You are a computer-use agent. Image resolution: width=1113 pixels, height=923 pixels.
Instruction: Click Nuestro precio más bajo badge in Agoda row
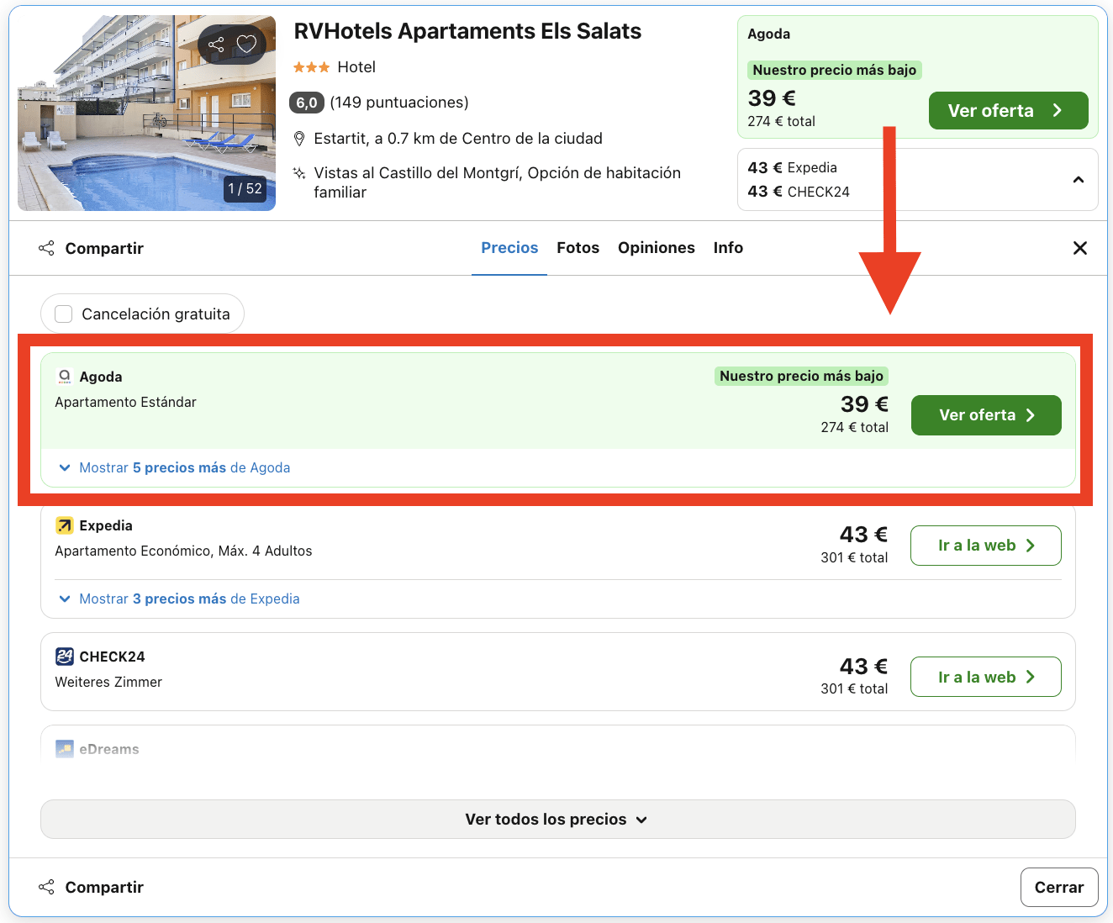tap(801, 376)
